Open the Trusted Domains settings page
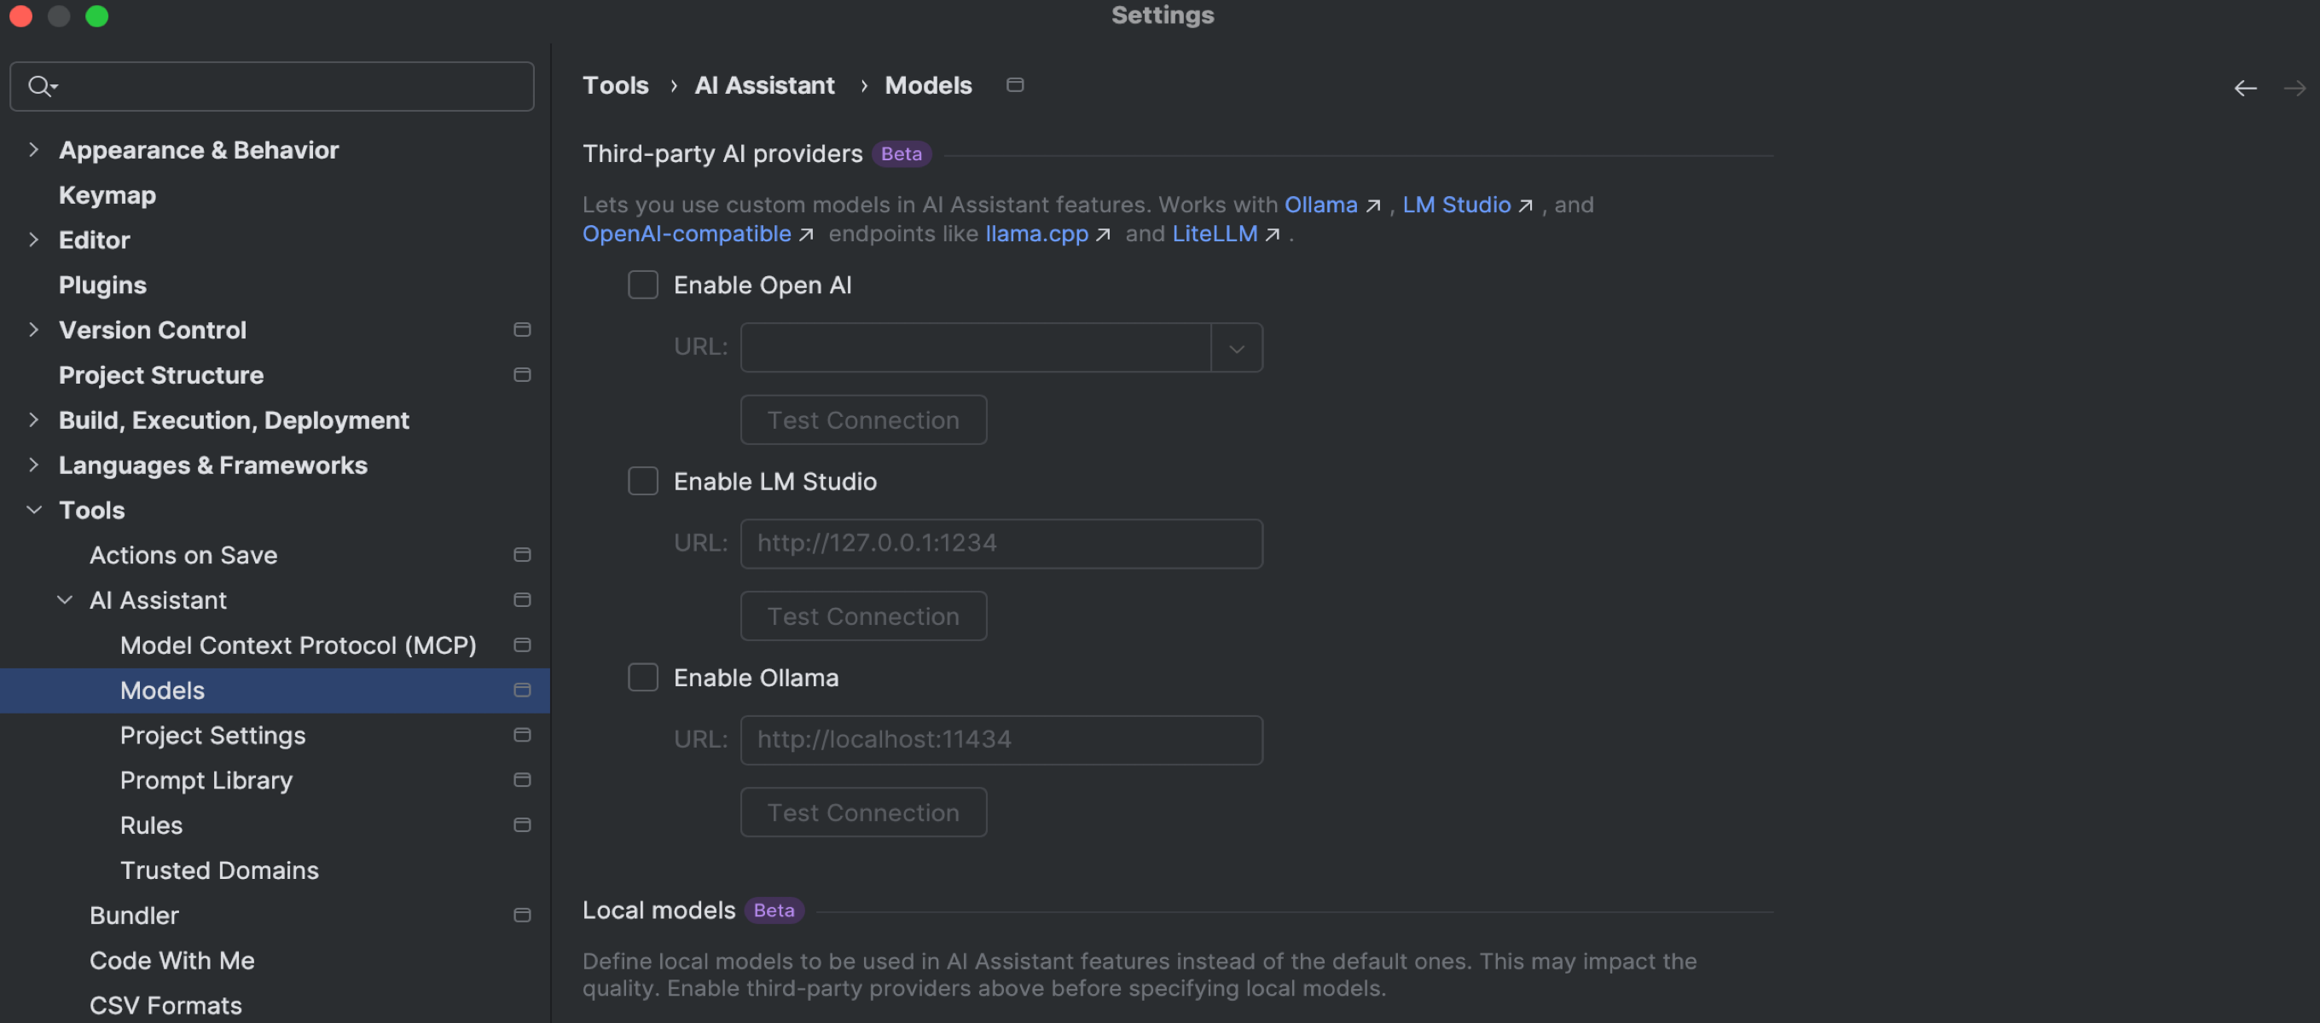This screenshot has height=1023, width=2320. point(219,870)
